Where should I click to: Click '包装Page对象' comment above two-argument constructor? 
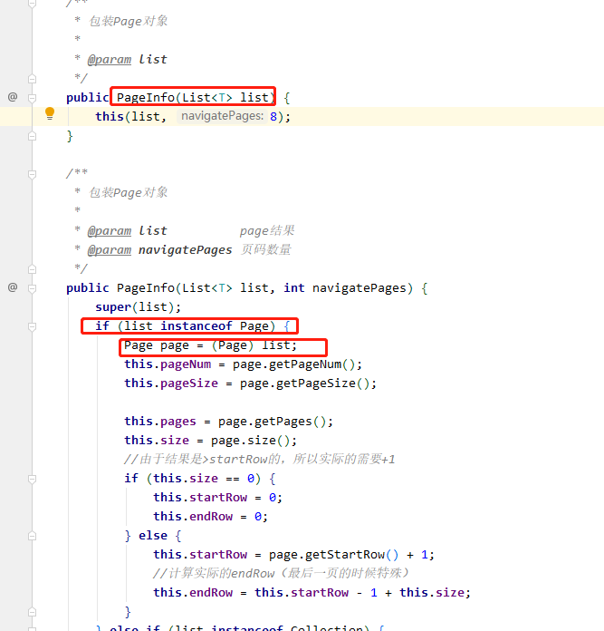129,193
